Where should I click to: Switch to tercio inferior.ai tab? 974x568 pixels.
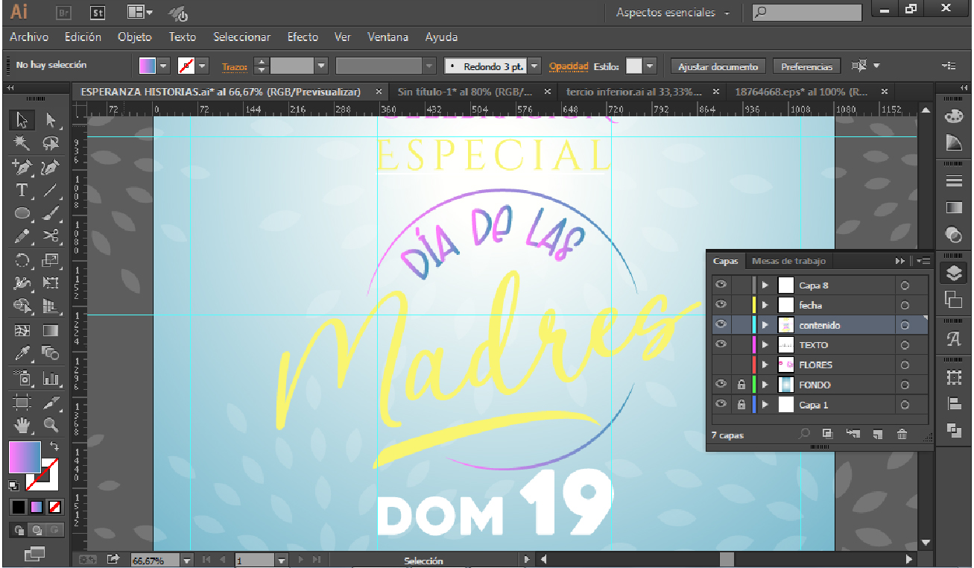[x=634, y=92]
